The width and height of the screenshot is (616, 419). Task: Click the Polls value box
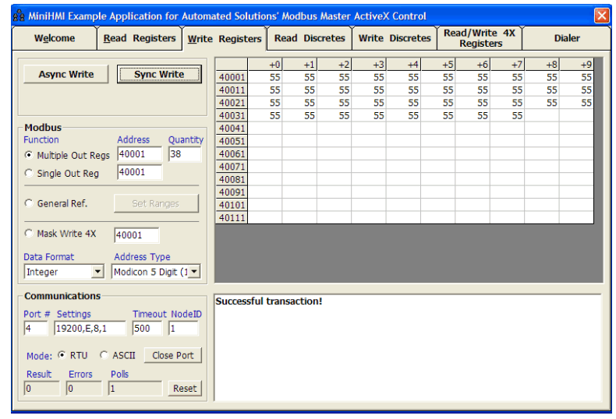click(135, 389)
